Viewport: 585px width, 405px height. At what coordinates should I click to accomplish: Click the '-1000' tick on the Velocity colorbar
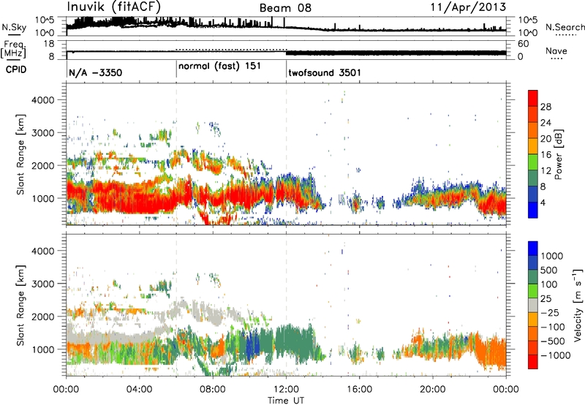[556, 355]
